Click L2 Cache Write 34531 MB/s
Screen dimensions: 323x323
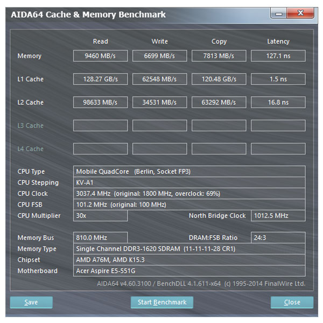160,102
